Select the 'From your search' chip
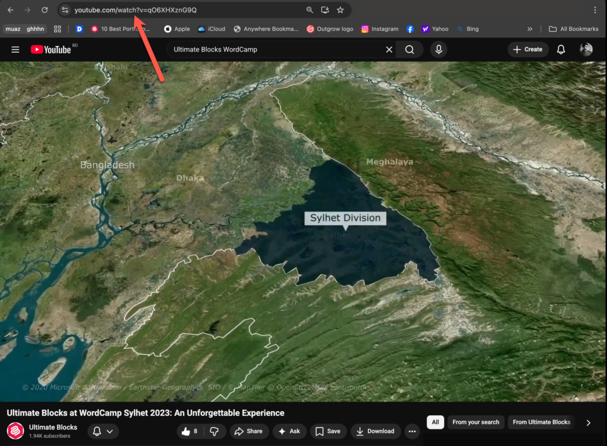 coord(475,422)
